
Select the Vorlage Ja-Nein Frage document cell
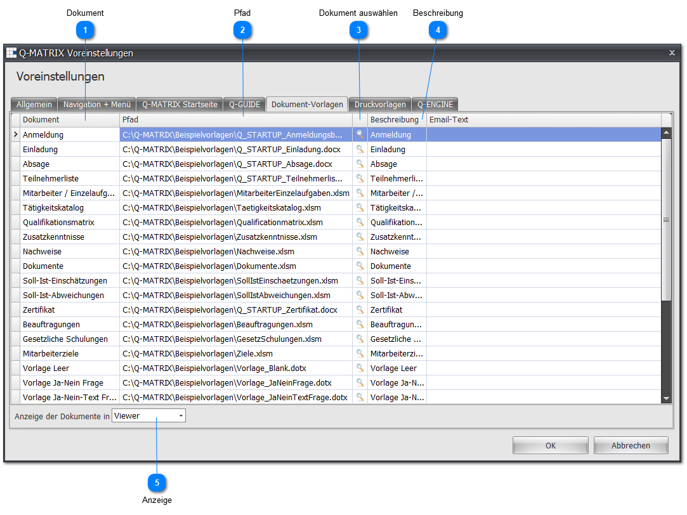[x=70, y=382]
